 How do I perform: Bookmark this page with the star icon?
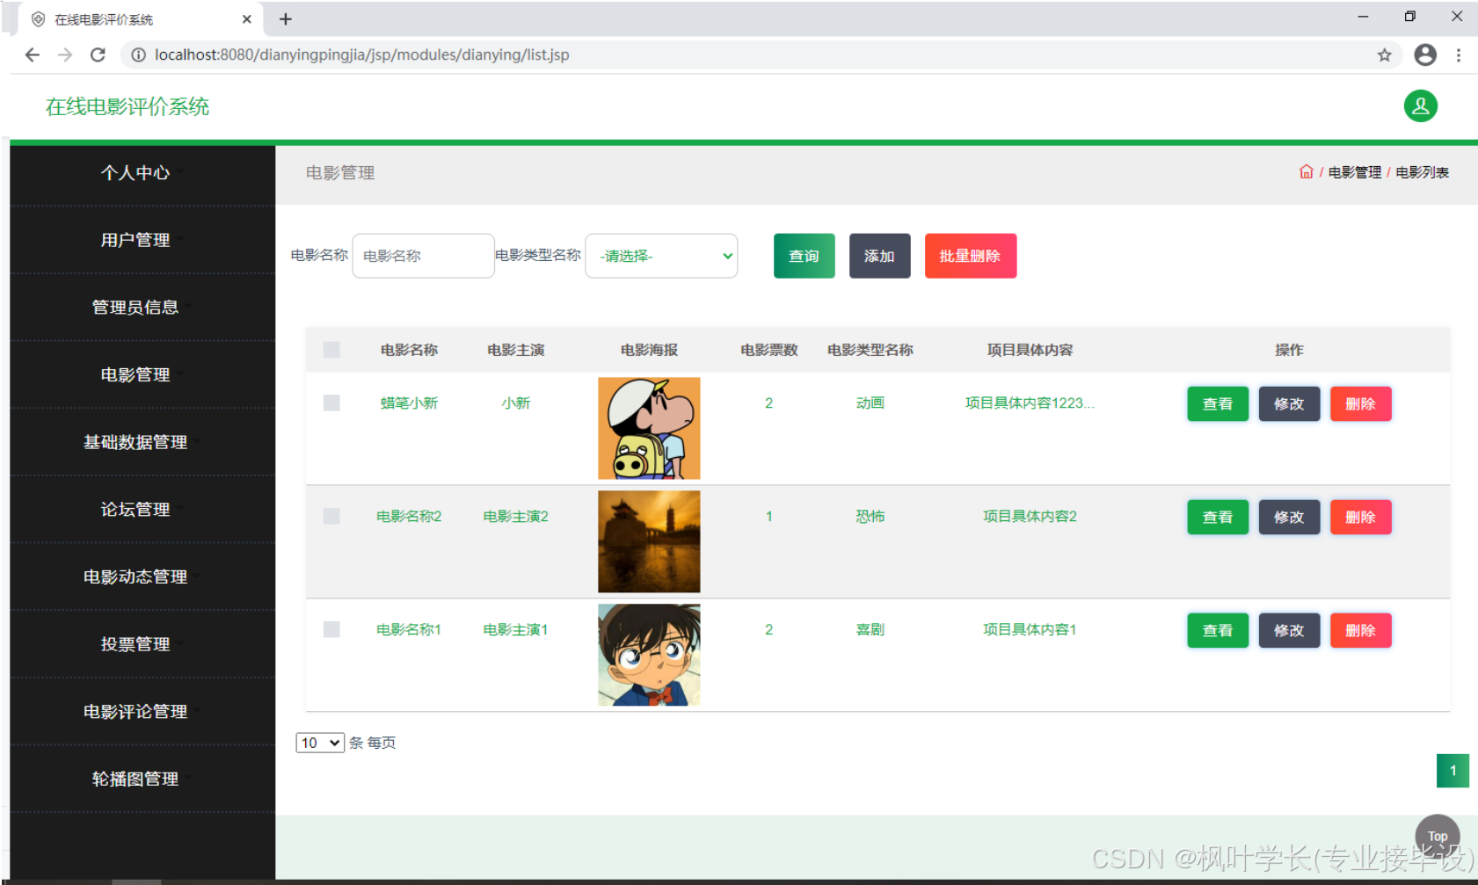coord(1384,55)
